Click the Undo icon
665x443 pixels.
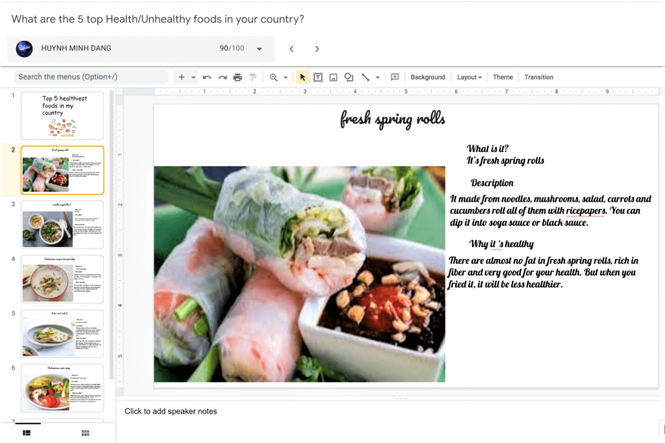point(207,77)
